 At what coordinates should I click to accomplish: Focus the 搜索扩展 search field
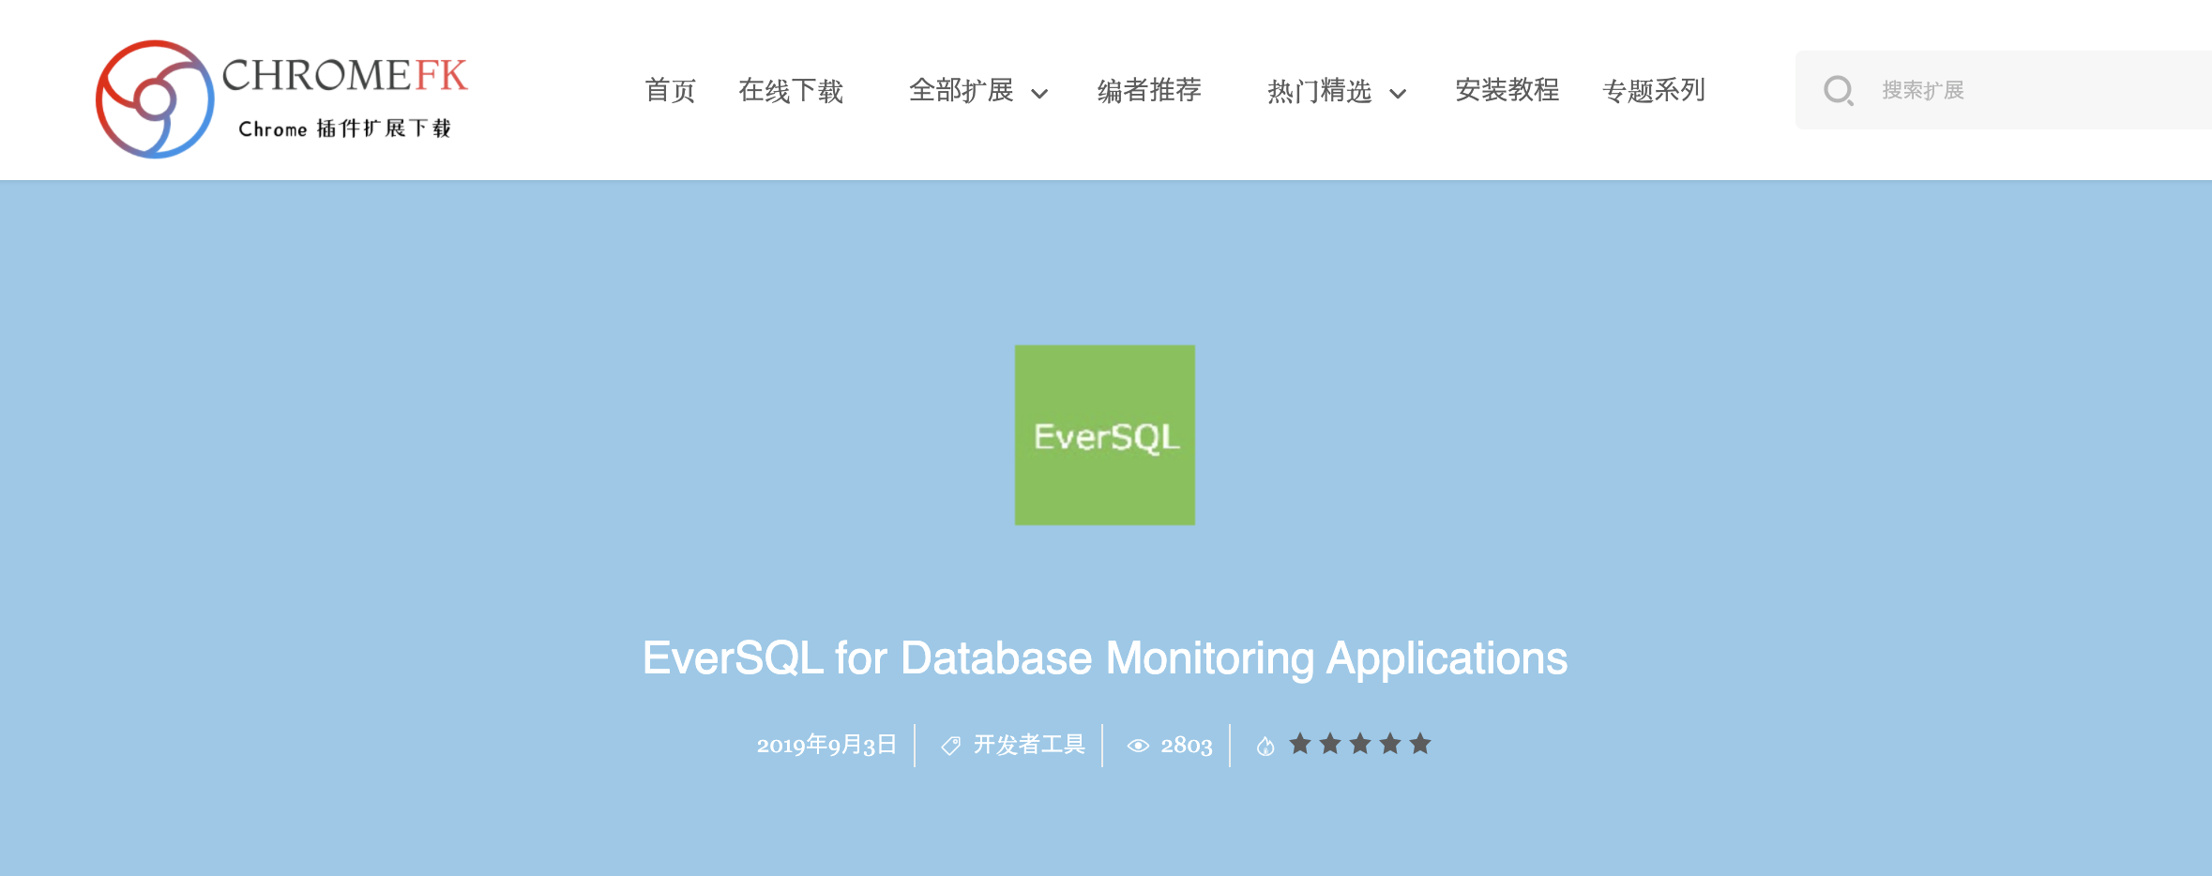click(2004, 90)
